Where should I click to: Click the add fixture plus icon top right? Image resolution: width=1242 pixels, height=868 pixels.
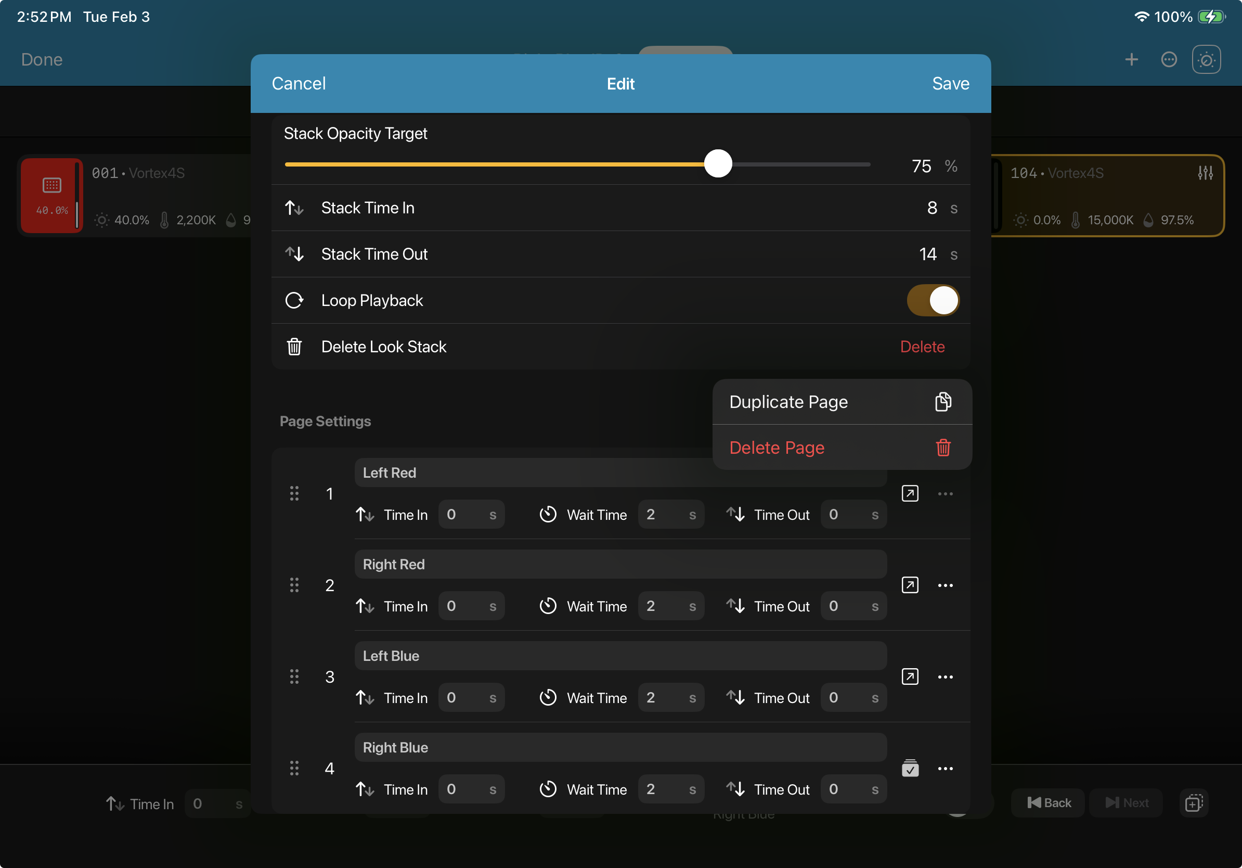1132,59
